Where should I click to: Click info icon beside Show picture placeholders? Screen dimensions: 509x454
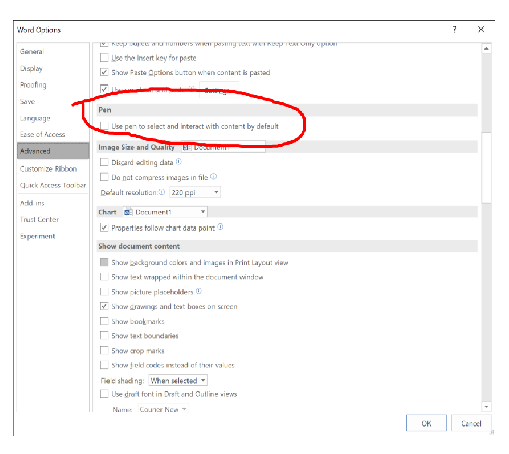click(199, 291)
